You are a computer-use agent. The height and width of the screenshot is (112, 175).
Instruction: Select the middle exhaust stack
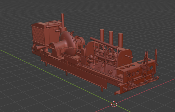111,38
